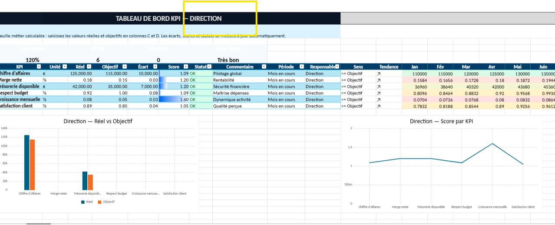This screenshot has height=225, width=555.
Task: Open the Commentaire column filter dropdown
Action: pyautogui.click(x=264, y=67)
